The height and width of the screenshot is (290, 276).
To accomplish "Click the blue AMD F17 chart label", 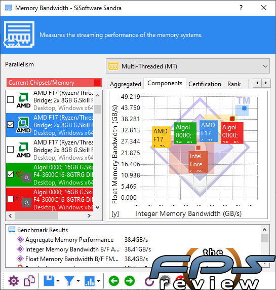I will click(x=209, y=131).
